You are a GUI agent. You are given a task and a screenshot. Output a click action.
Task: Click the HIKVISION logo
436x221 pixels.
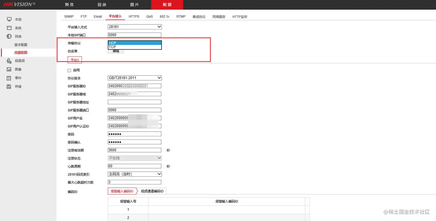[x=19, y=4]
